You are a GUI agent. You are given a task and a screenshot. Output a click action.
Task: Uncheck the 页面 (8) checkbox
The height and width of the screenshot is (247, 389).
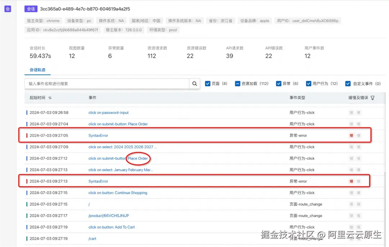[208, 83]
